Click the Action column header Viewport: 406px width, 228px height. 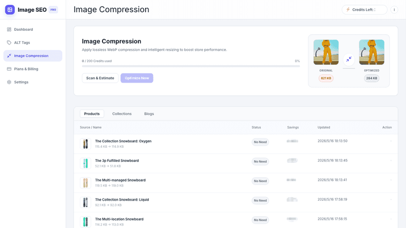tap(387, 127)
